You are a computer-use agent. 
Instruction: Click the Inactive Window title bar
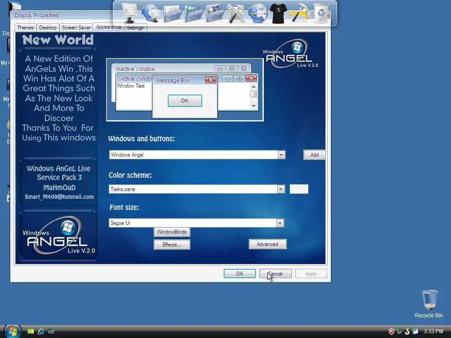click(181, 69)
